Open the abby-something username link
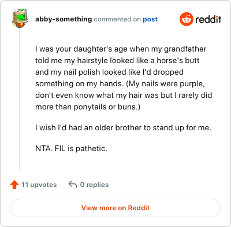 click(x=64, y=19)
